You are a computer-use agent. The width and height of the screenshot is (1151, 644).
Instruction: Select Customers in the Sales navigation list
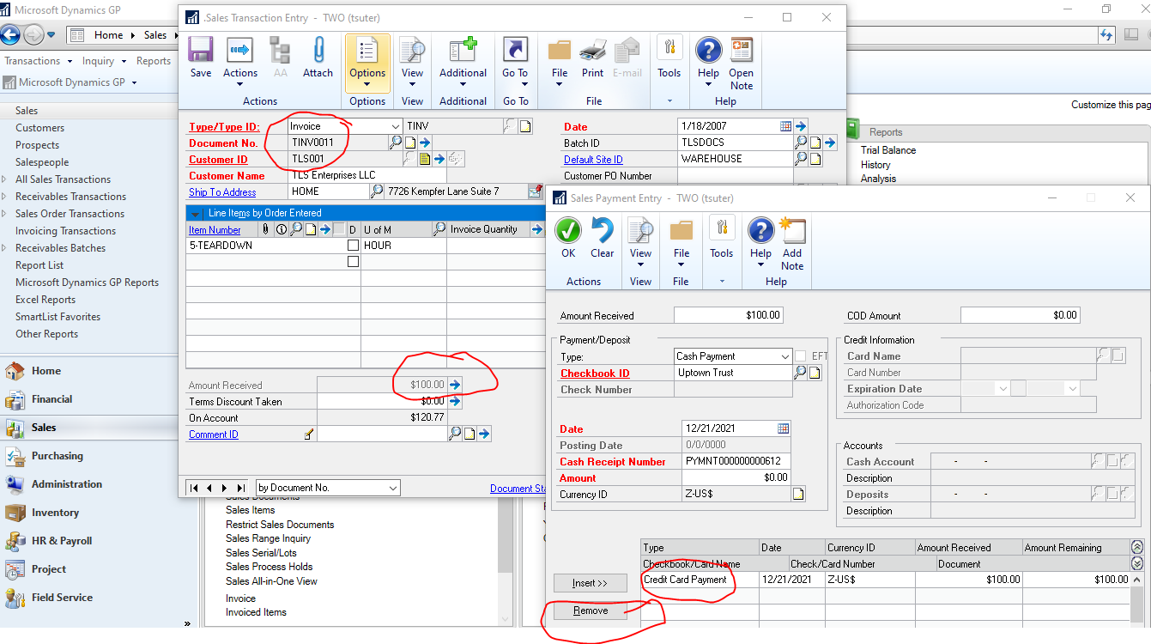39,128
